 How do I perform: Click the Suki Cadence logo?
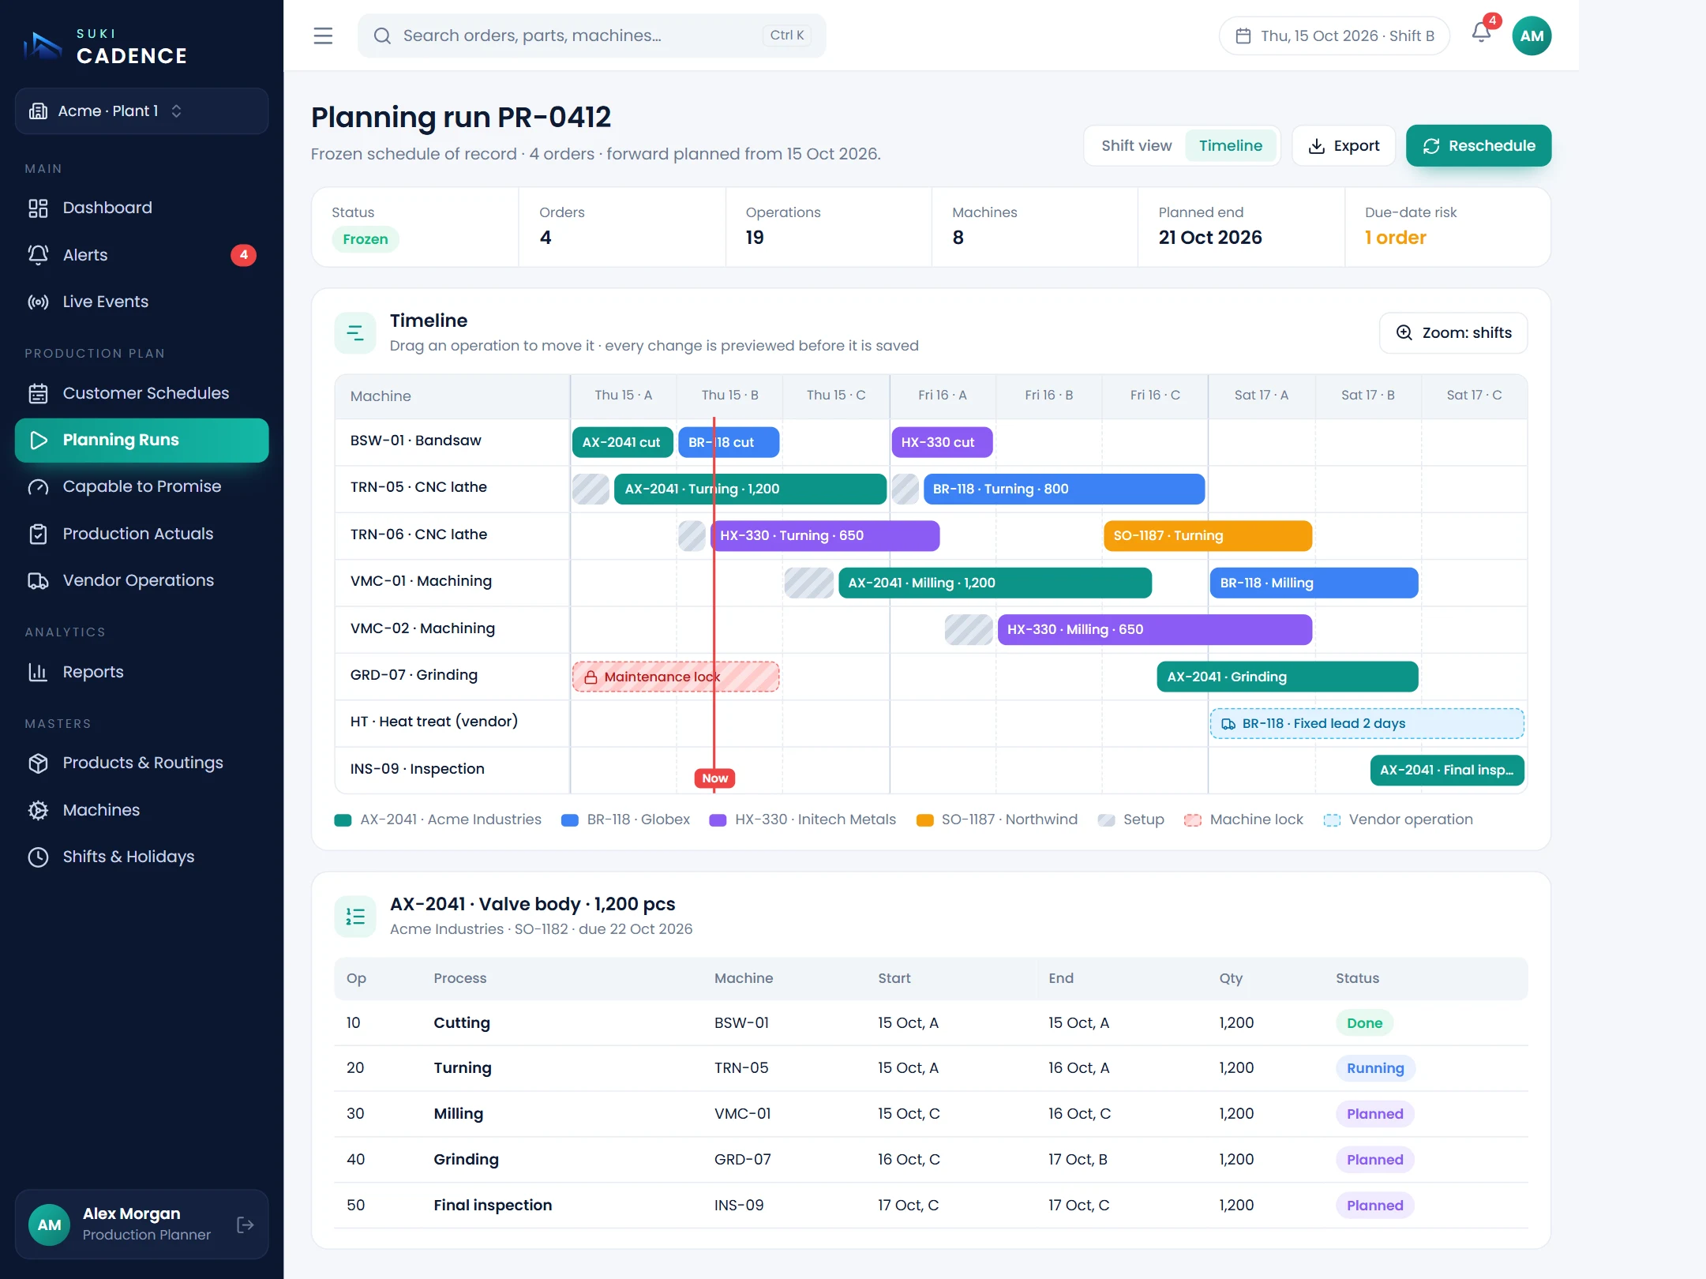[x=105, y=46]
